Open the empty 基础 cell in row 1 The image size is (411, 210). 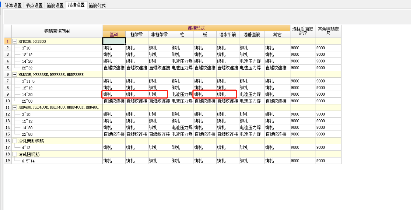114,41
